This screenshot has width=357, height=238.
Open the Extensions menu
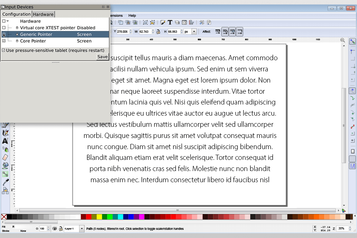(116, 16)
